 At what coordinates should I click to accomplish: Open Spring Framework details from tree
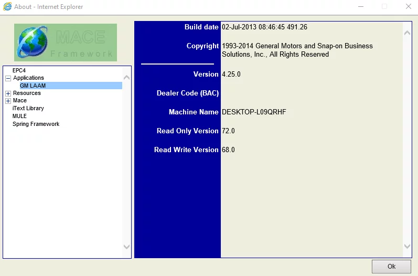coord(36,124)
